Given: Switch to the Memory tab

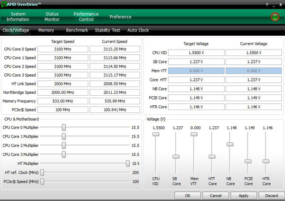Looking at the screenshot, I should coord(46,30).
